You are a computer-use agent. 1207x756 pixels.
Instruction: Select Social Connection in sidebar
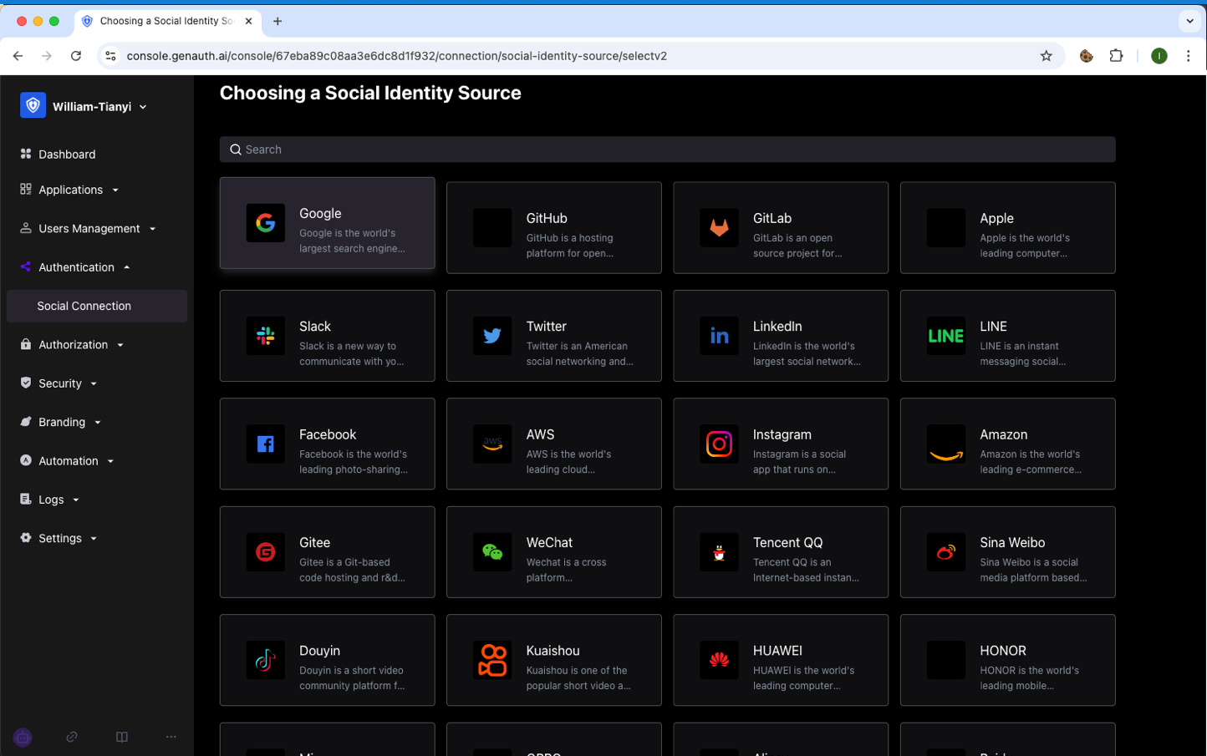pyautogui.click(x=97, y=306)
